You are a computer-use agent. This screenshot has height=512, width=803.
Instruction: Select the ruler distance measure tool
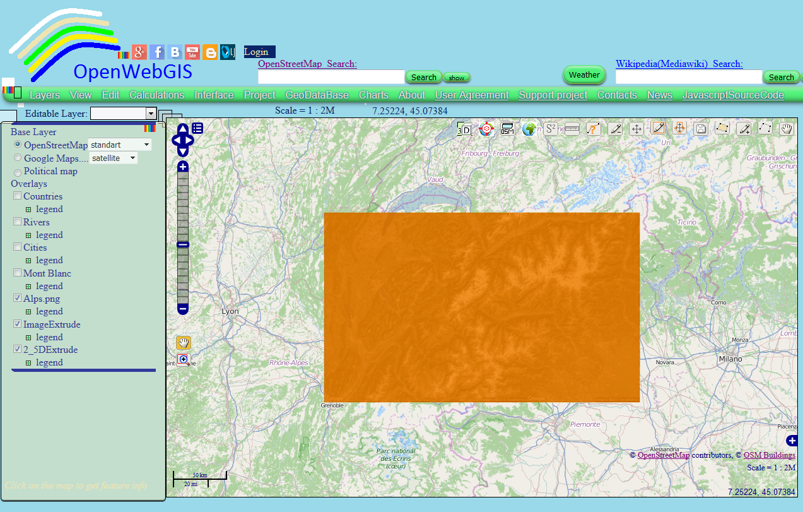pyautogui.click(x=572, y=129)
